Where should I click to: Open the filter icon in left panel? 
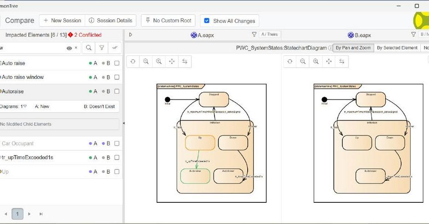pyautogui.click(x=101, y=48)
